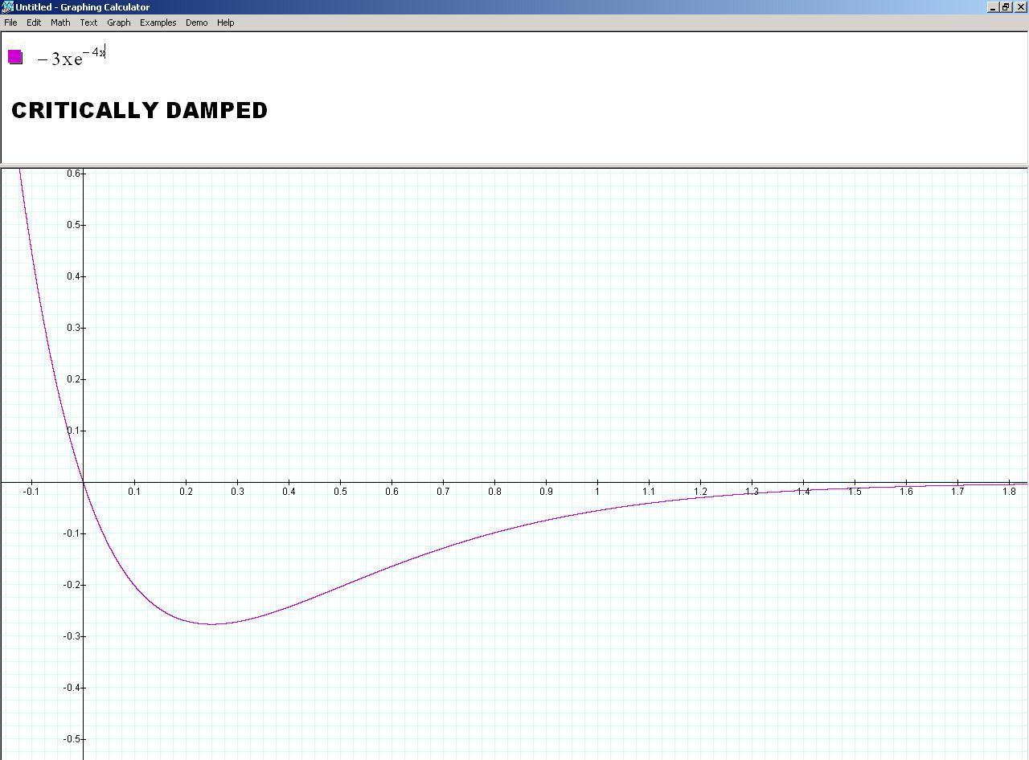Open the File menu
Screen dimensions: 1029x760
pyautogui.click(x=10, y=22)
